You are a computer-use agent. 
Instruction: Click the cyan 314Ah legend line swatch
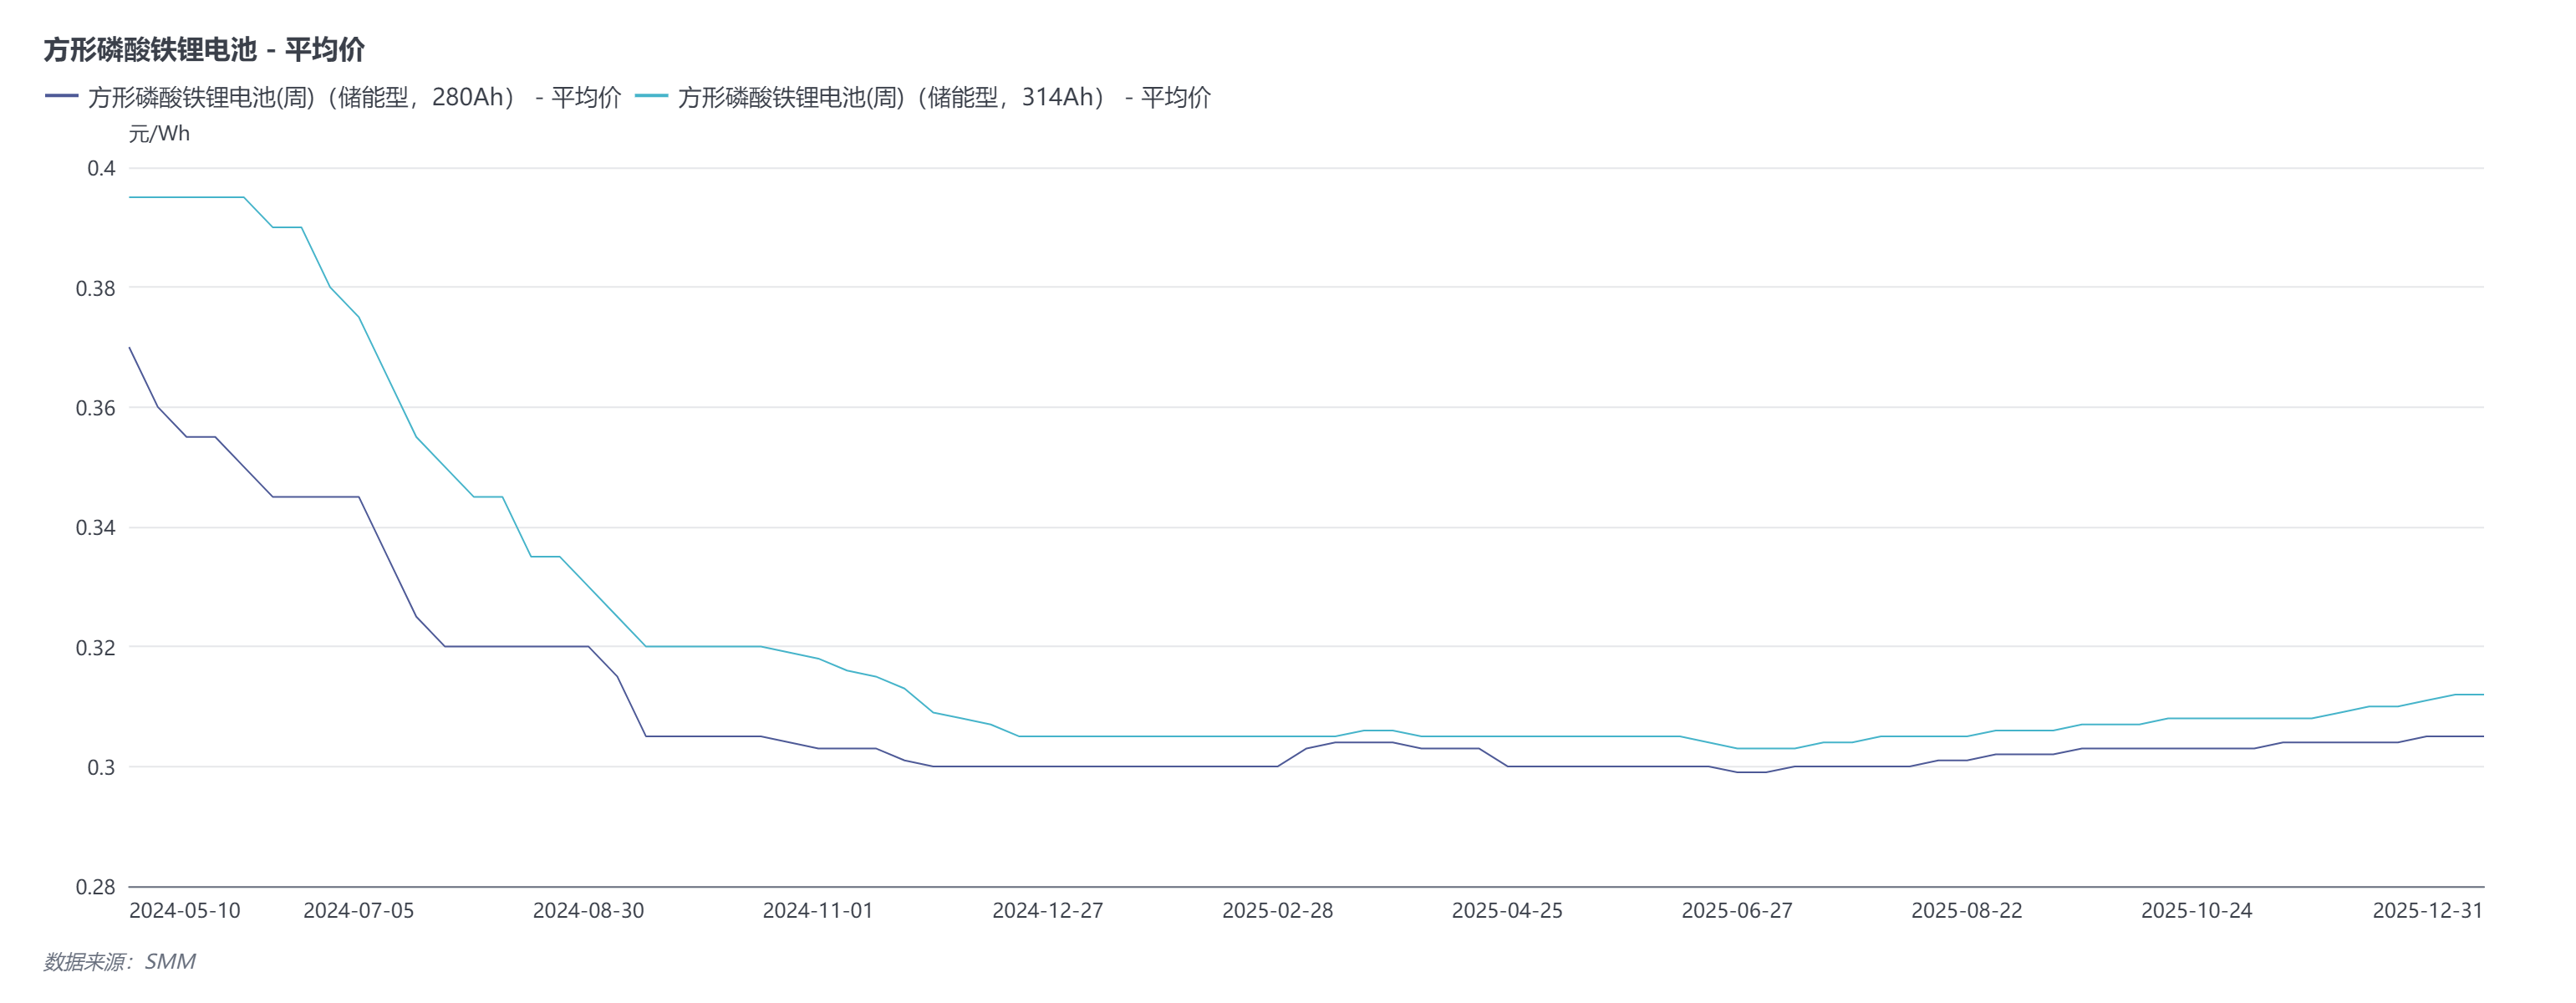[x=651, y=97]
